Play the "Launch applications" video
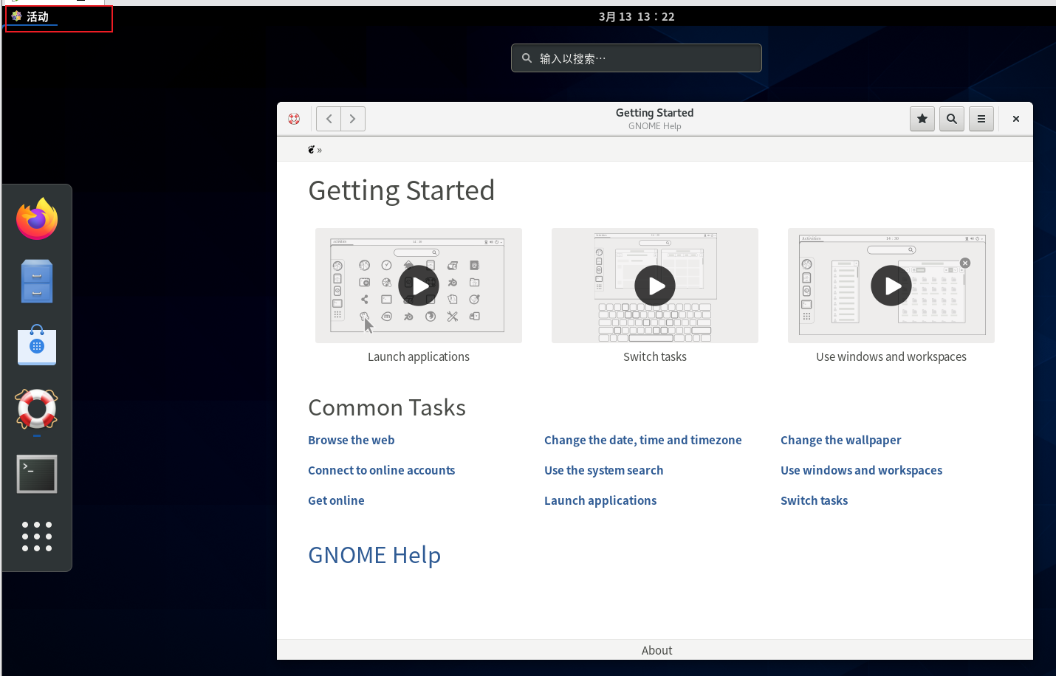Image resolution: width=1056 pixels, height=676 pixels. [x=418, y=286]
